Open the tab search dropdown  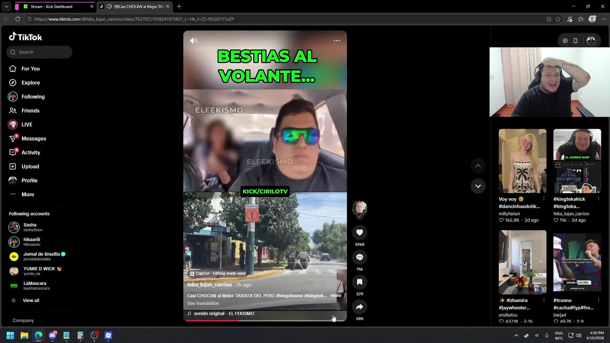click(6, 7)
